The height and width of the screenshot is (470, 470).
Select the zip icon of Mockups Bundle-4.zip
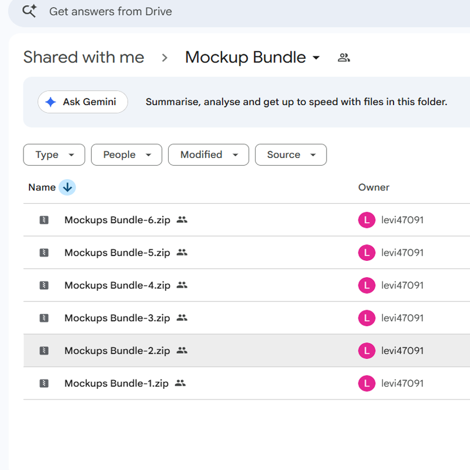[44, 286]
